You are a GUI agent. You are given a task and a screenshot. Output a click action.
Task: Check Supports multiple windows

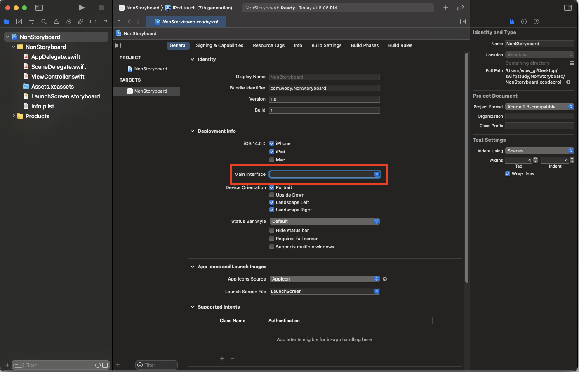pos(272,247)
